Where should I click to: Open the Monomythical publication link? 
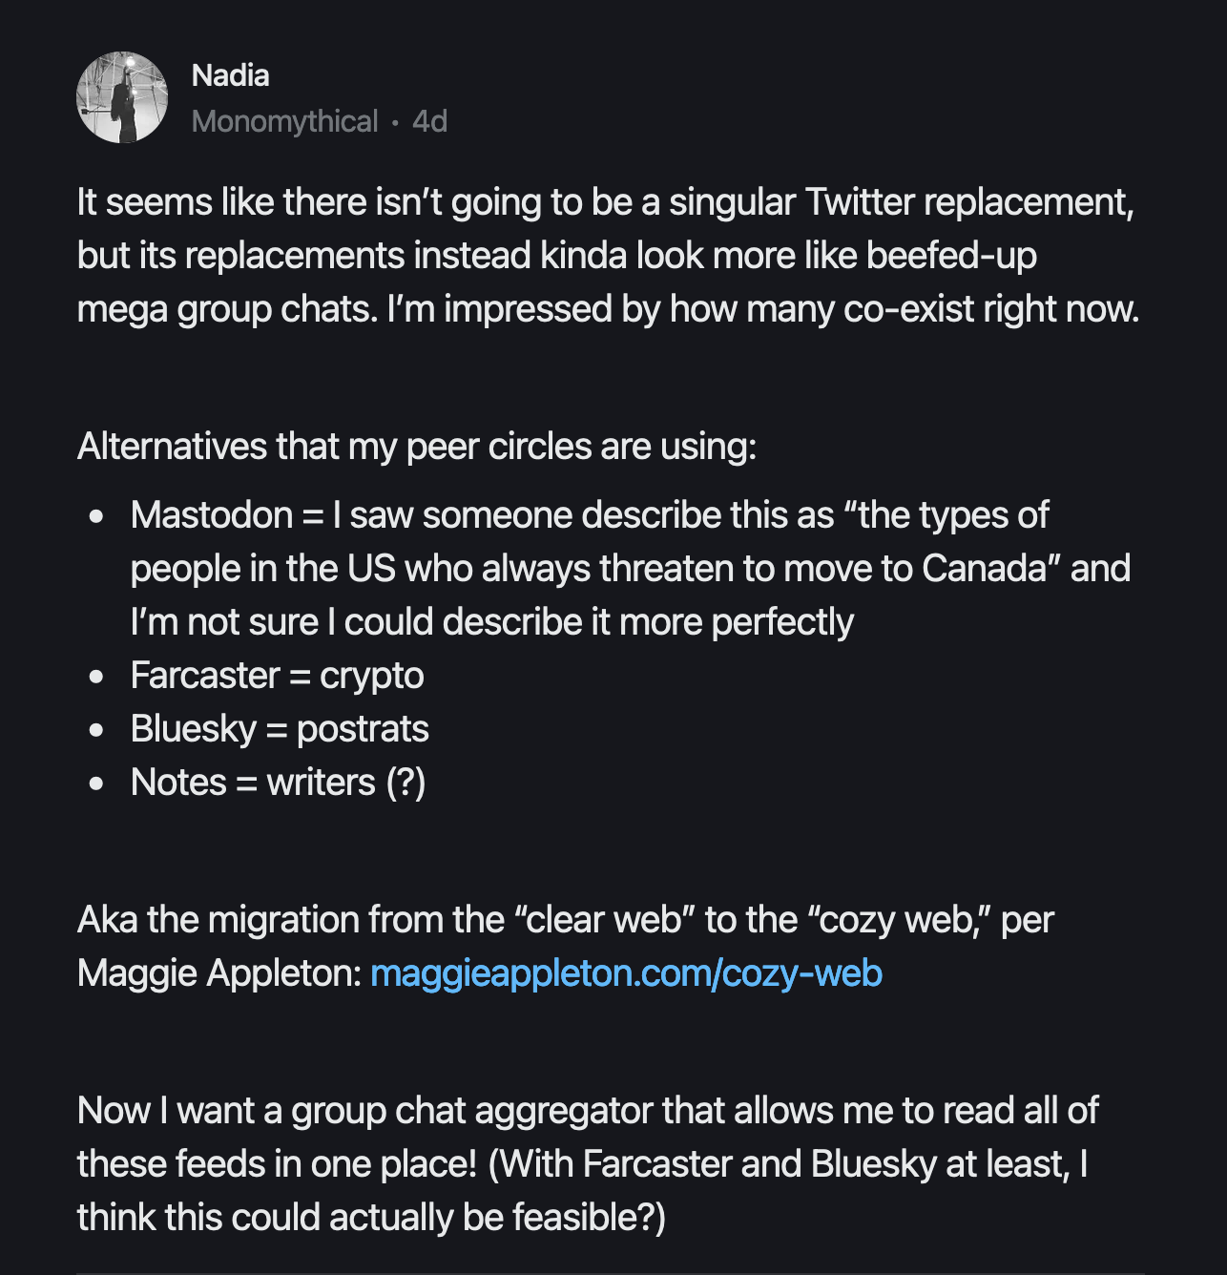(284, 121)
